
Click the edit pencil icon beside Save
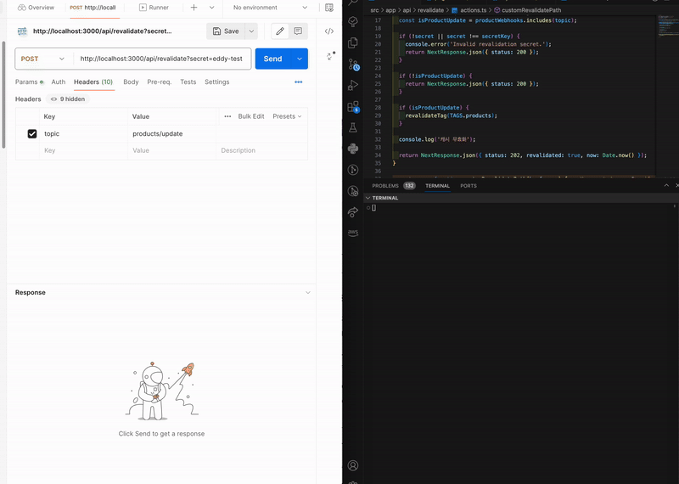pos(280,31)
